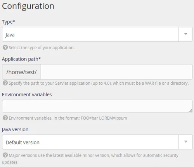This screenshot has width=194, height=167.
Task: Click the Environment variables label
Action: tap(27, 94)
